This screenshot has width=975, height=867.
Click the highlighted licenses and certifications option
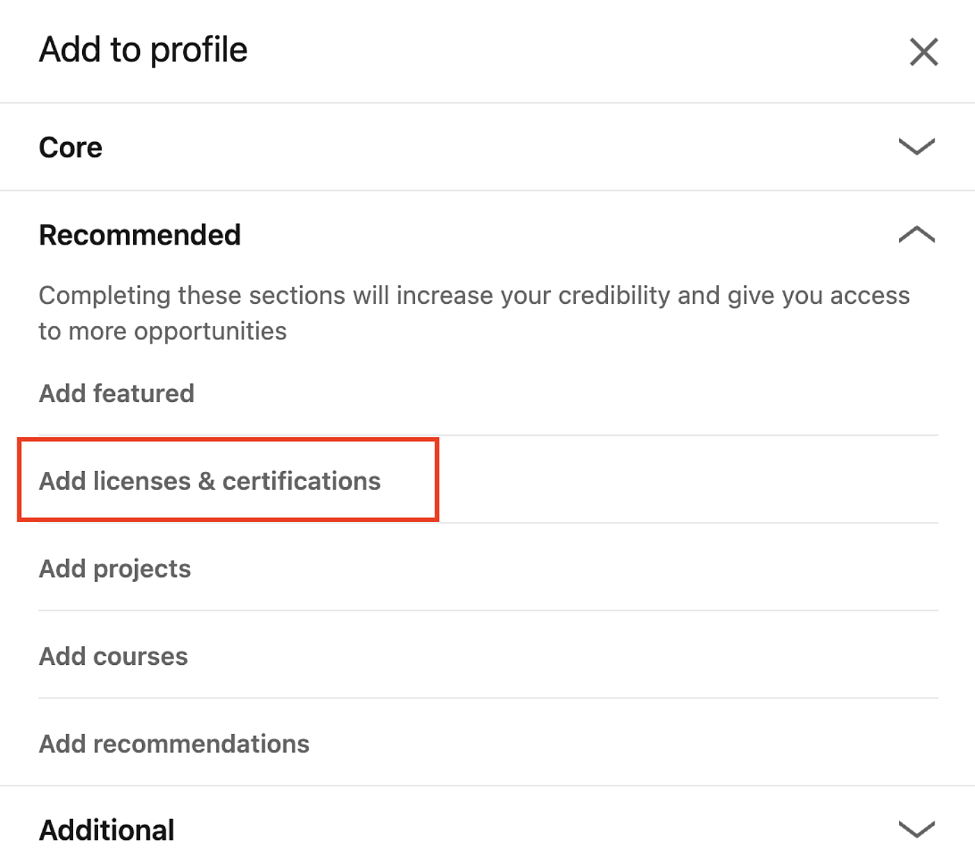(210, 481)
